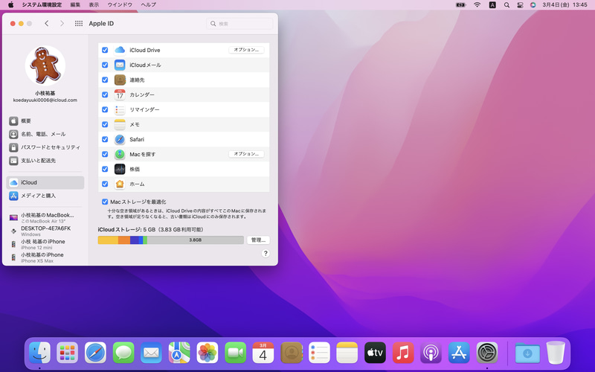Click the iCloud Drive cloud icon
Viewport: 595px width, 372px height.
120,50
